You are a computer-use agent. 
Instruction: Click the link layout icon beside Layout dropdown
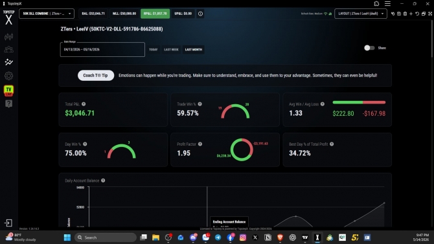[393, 14]
